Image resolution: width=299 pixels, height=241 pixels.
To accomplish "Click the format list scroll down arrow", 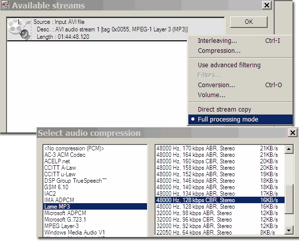I will tap(289, 231).
